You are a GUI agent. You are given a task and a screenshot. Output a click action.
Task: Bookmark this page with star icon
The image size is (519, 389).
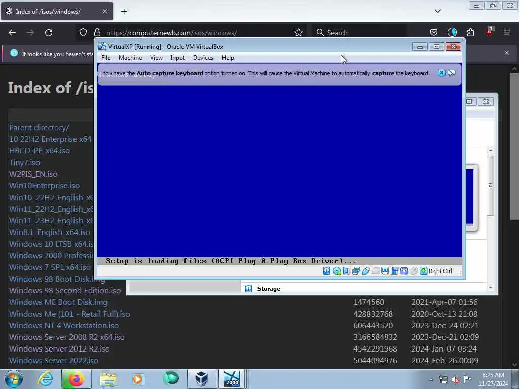pos(299,33)
